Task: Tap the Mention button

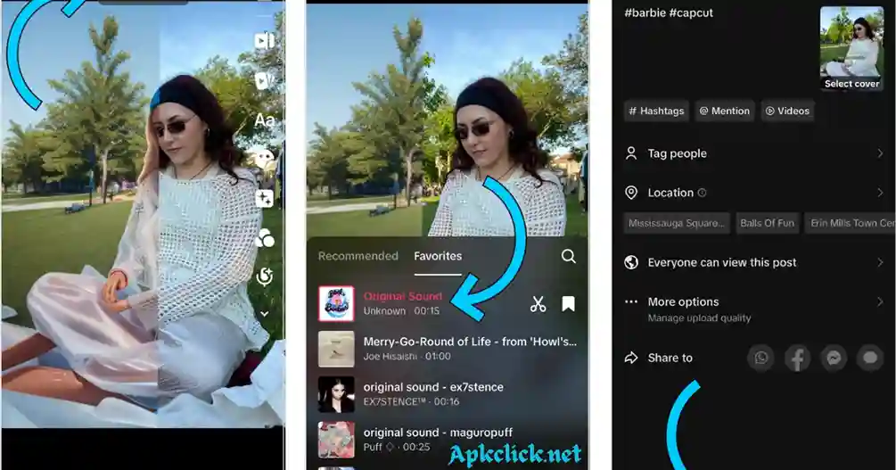Action: [725, 111]
